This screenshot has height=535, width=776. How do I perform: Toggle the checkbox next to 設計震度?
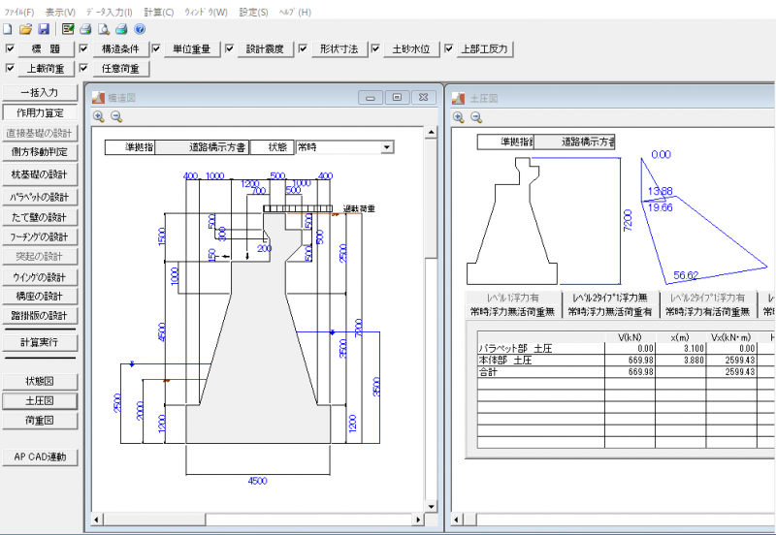click(x=229, y=48)
